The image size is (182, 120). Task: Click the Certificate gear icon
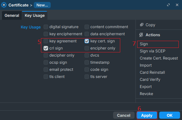4,5
